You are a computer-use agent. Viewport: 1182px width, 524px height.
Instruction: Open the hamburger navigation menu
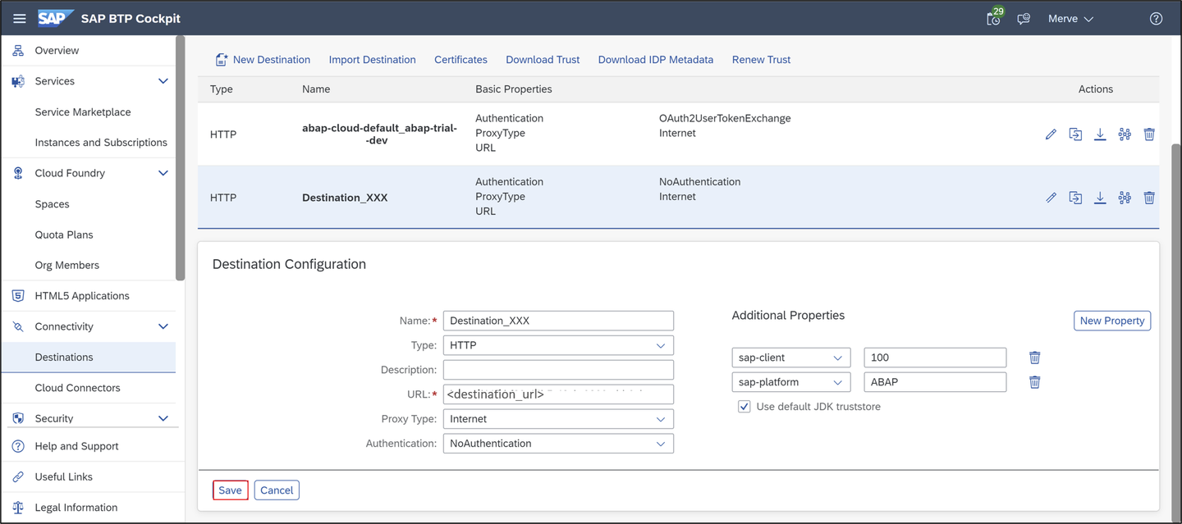[19, 18]
